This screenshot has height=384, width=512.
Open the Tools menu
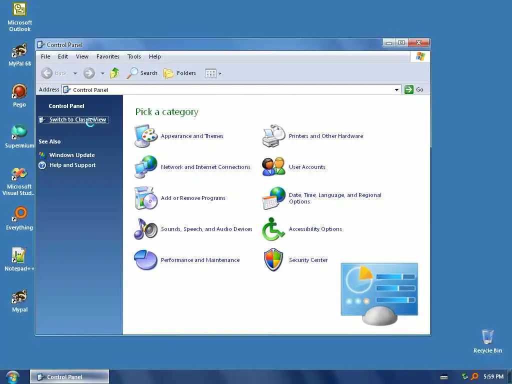coord(134,56)
